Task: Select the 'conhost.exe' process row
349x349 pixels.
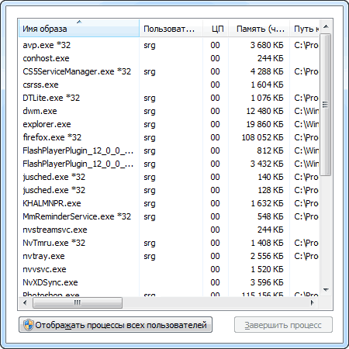Action: 169,58
